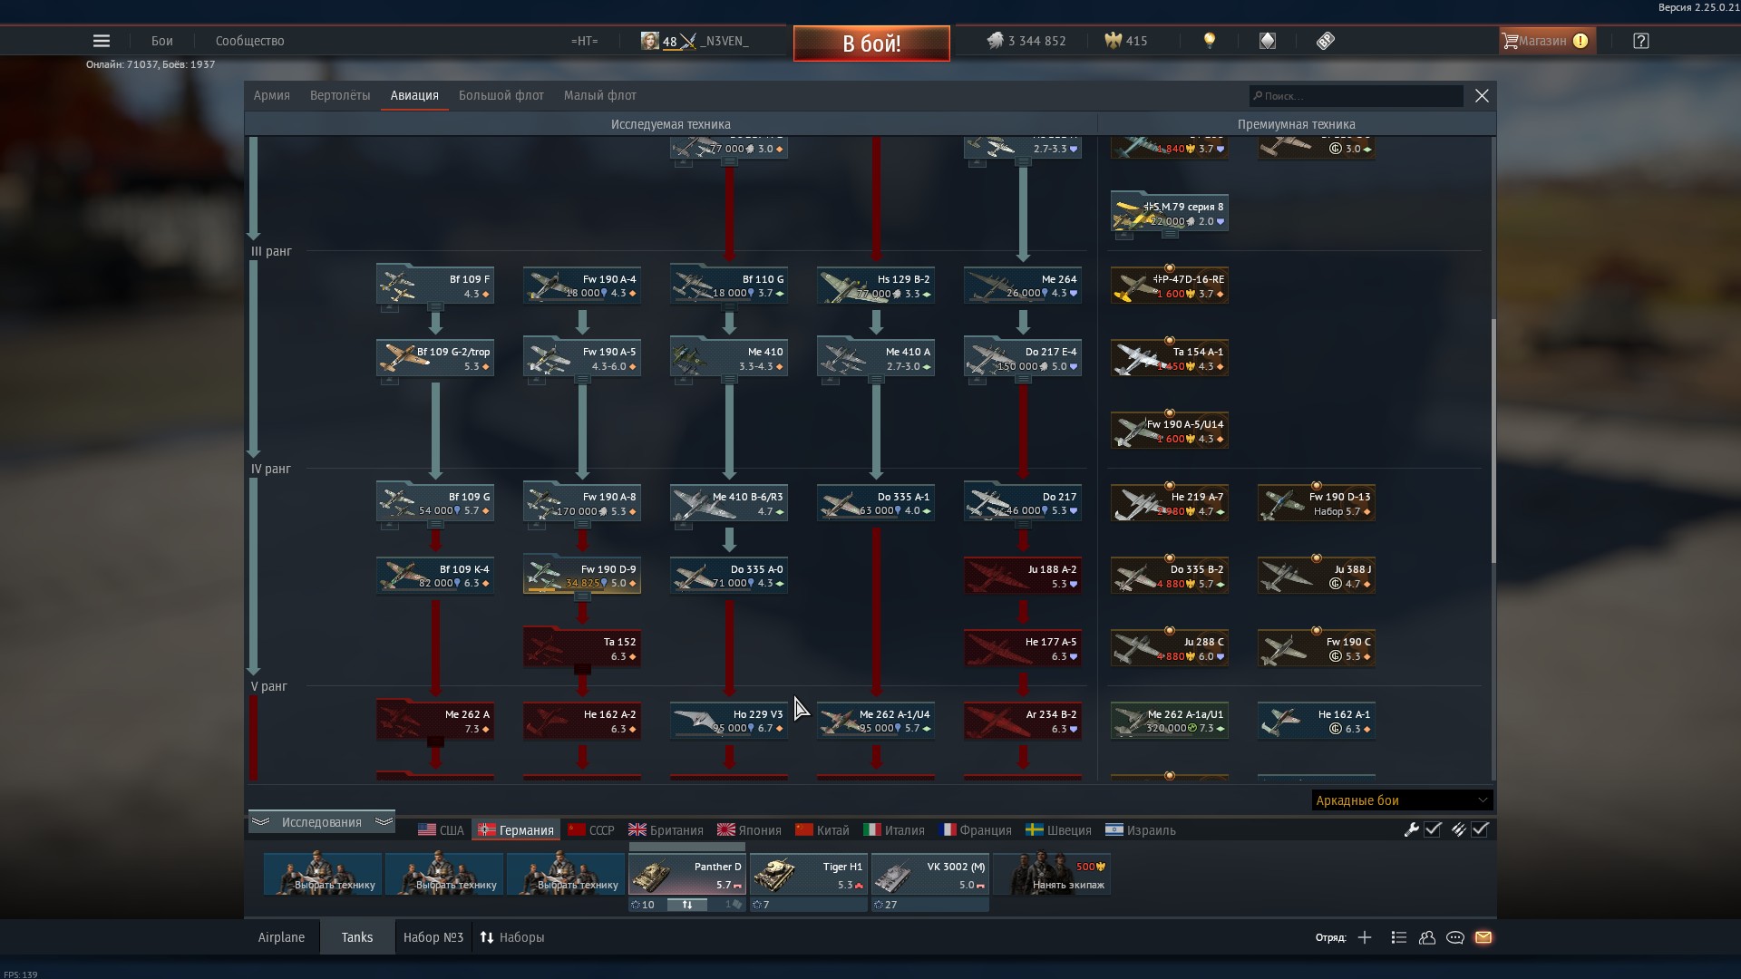
Task: Select the locked Ta 152 aircraft
Action: coord(582,648)
